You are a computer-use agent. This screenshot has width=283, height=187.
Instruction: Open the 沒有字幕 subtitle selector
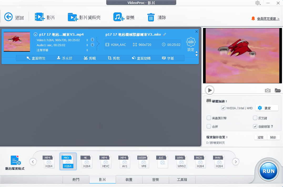coord(87,50)
